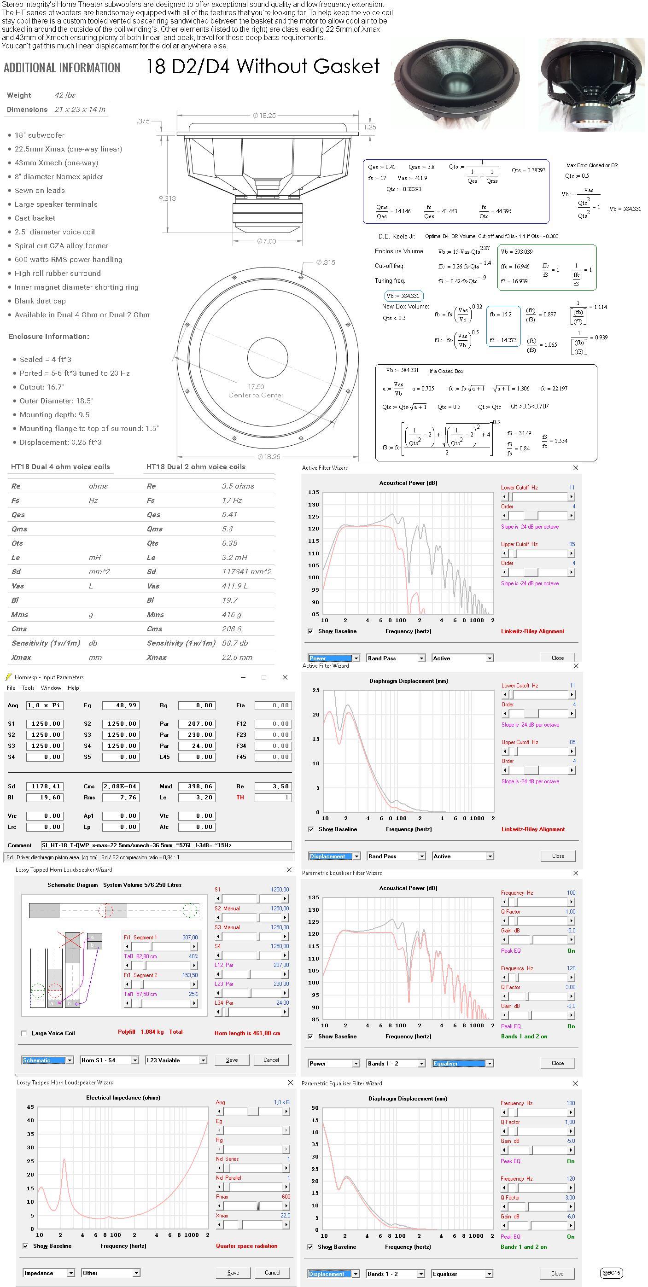Screen dimensions: 648x1287
Task: Toggle Show Baseline in Acoustical Power Active Filter Wizard
Action: click(x=311, y=631)
